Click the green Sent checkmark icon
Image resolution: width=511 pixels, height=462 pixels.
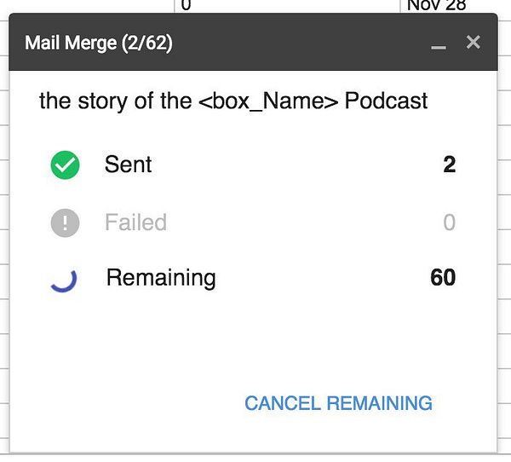[x=65, y=165]
